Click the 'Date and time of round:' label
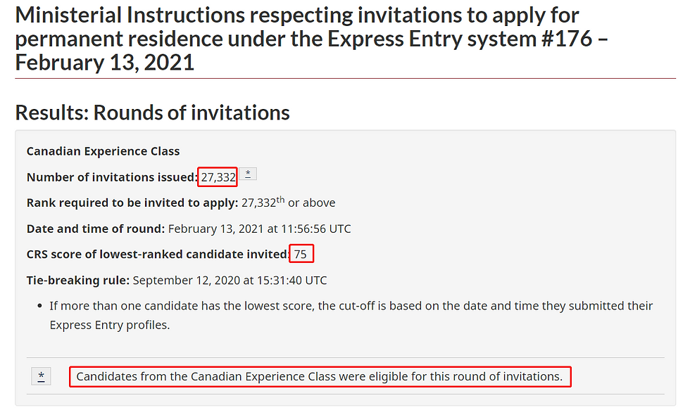Image resolution: width=690 pixels, height=417 pixels. pyautogui.click(x=96, y=229)
